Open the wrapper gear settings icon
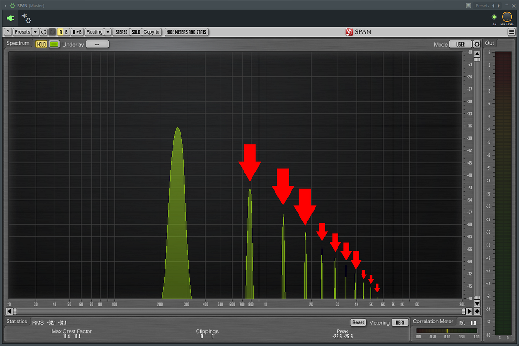 [x=26, y=19]
